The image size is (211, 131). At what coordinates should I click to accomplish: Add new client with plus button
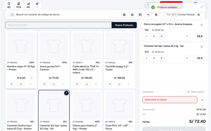[202, 100]
